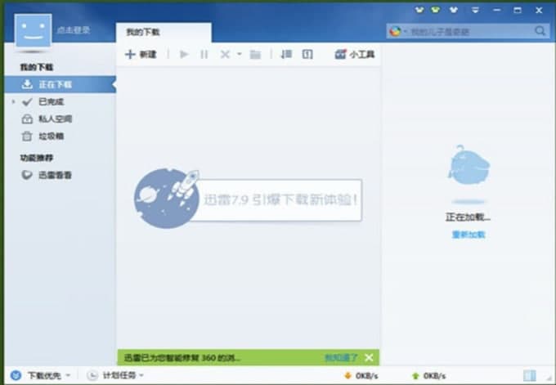The image size is (556, 385).
Task: Switch to the 我的下载 tab
Action: point(164,33)
